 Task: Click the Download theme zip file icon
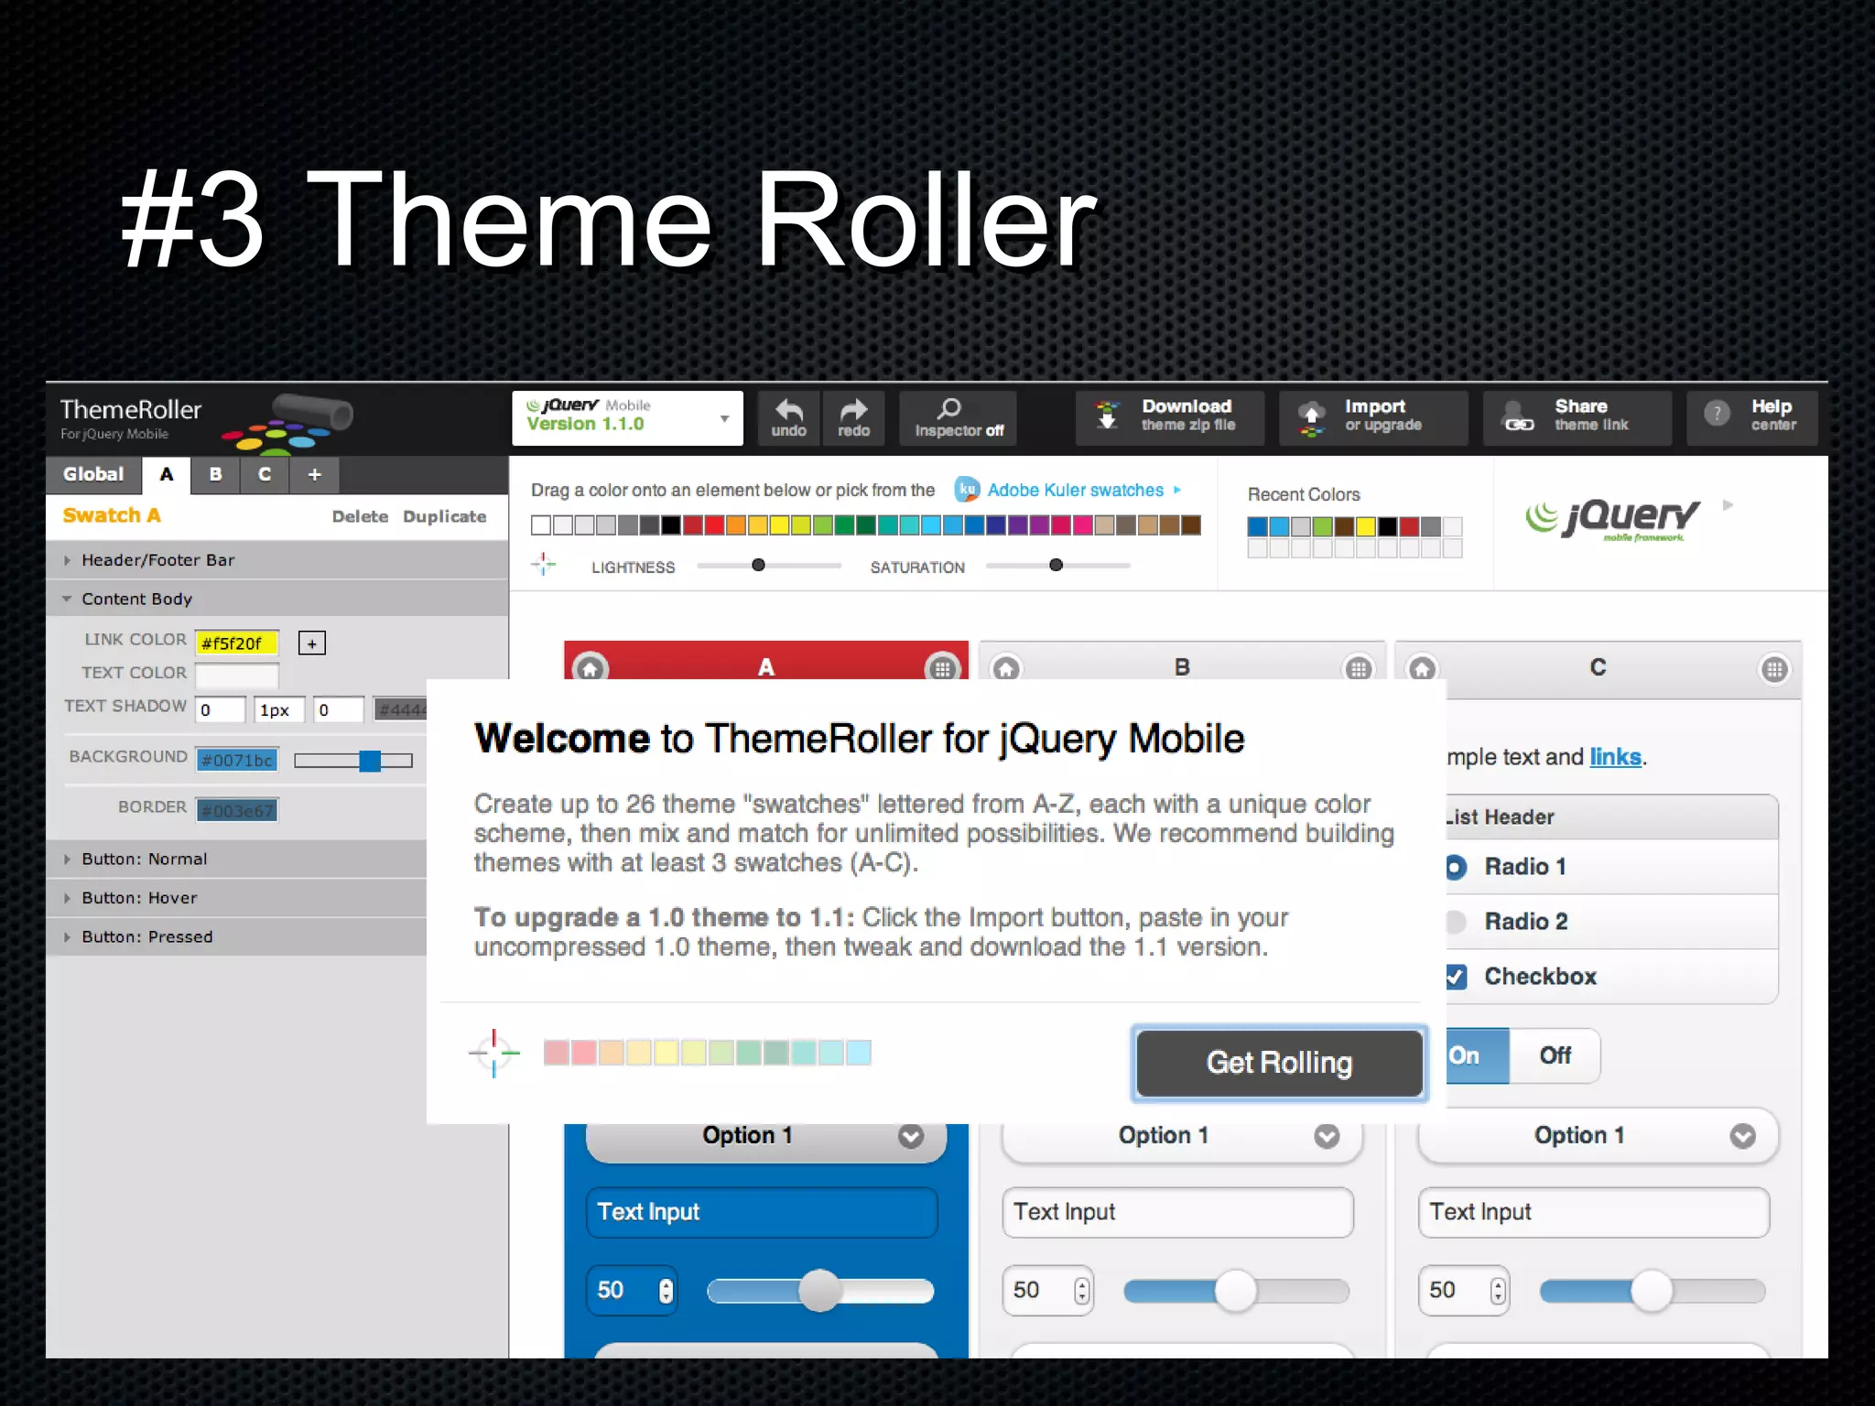1107,416
